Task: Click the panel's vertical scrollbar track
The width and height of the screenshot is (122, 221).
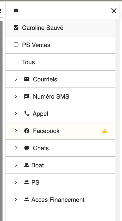Action: (x=117, y=120)
